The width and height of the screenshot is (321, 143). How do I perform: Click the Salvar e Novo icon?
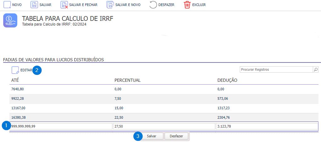click(x=110, y=5)
